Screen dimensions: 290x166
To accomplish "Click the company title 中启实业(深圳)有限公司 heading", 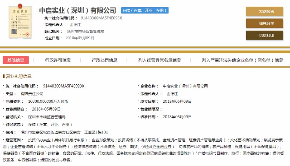I will [77, 10].
